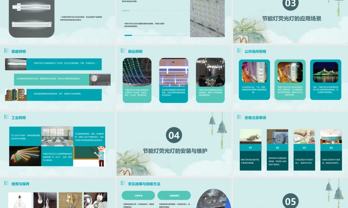Image resolution: width=348 pixels, height=208 pixels.
Task: Select the teal 04 step label
Action: click(x=331, y=148)
